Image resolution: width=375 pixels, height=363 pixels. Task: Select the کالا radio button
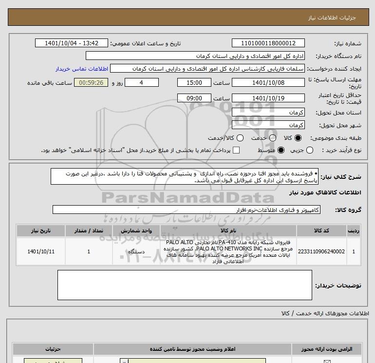tap(298, 138)
